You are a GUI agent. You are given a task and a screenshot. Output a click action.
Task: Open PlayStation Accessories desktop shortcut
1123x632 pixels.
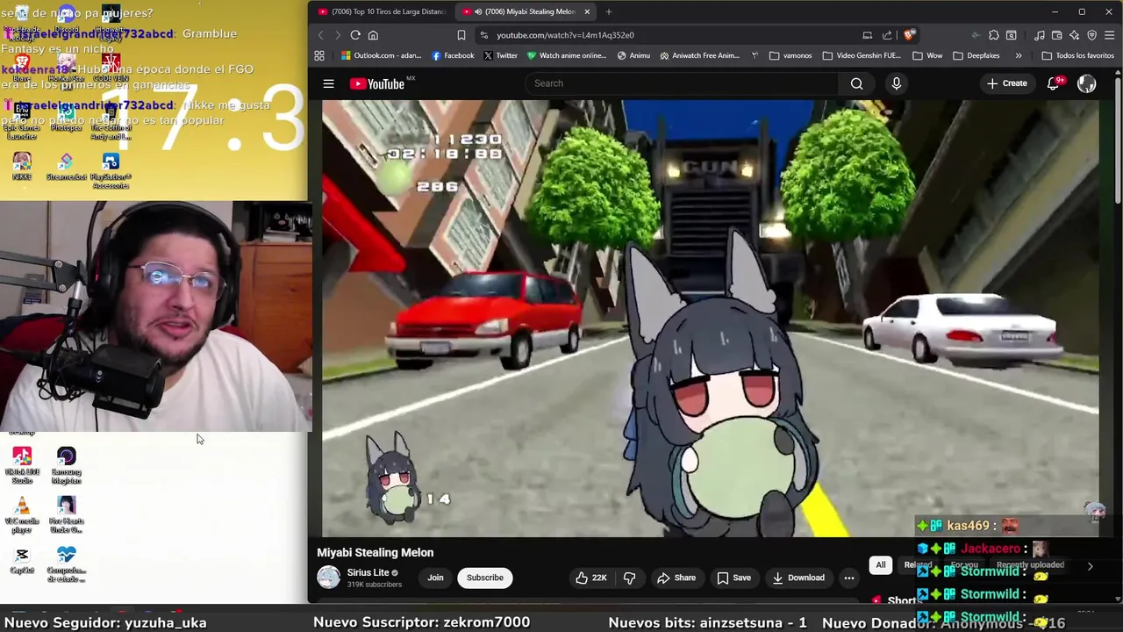click(x=111, y=170)
